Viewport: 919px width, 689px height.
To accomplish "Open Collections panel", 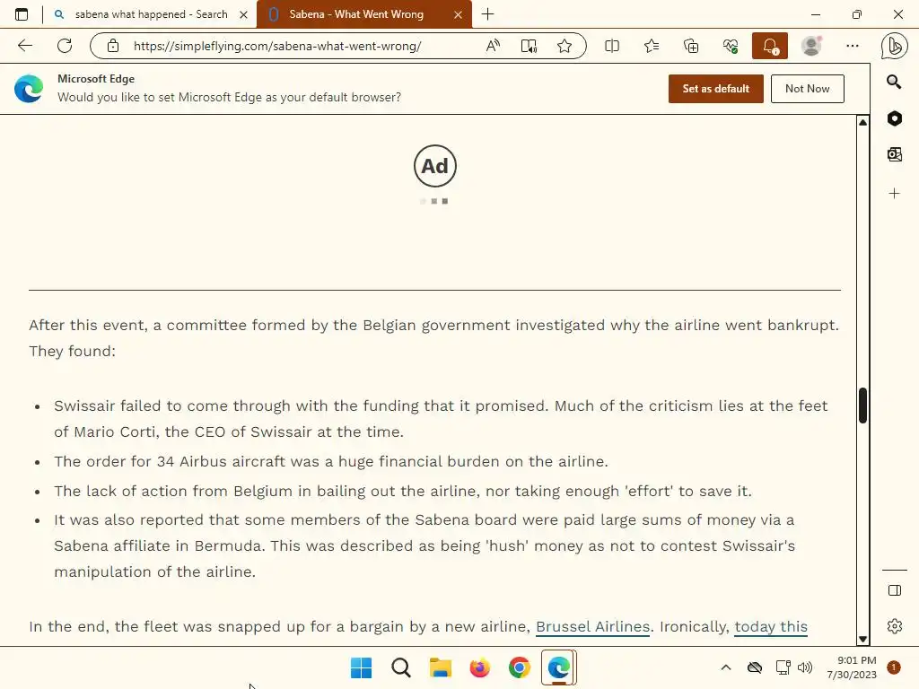I will [691, 46].
